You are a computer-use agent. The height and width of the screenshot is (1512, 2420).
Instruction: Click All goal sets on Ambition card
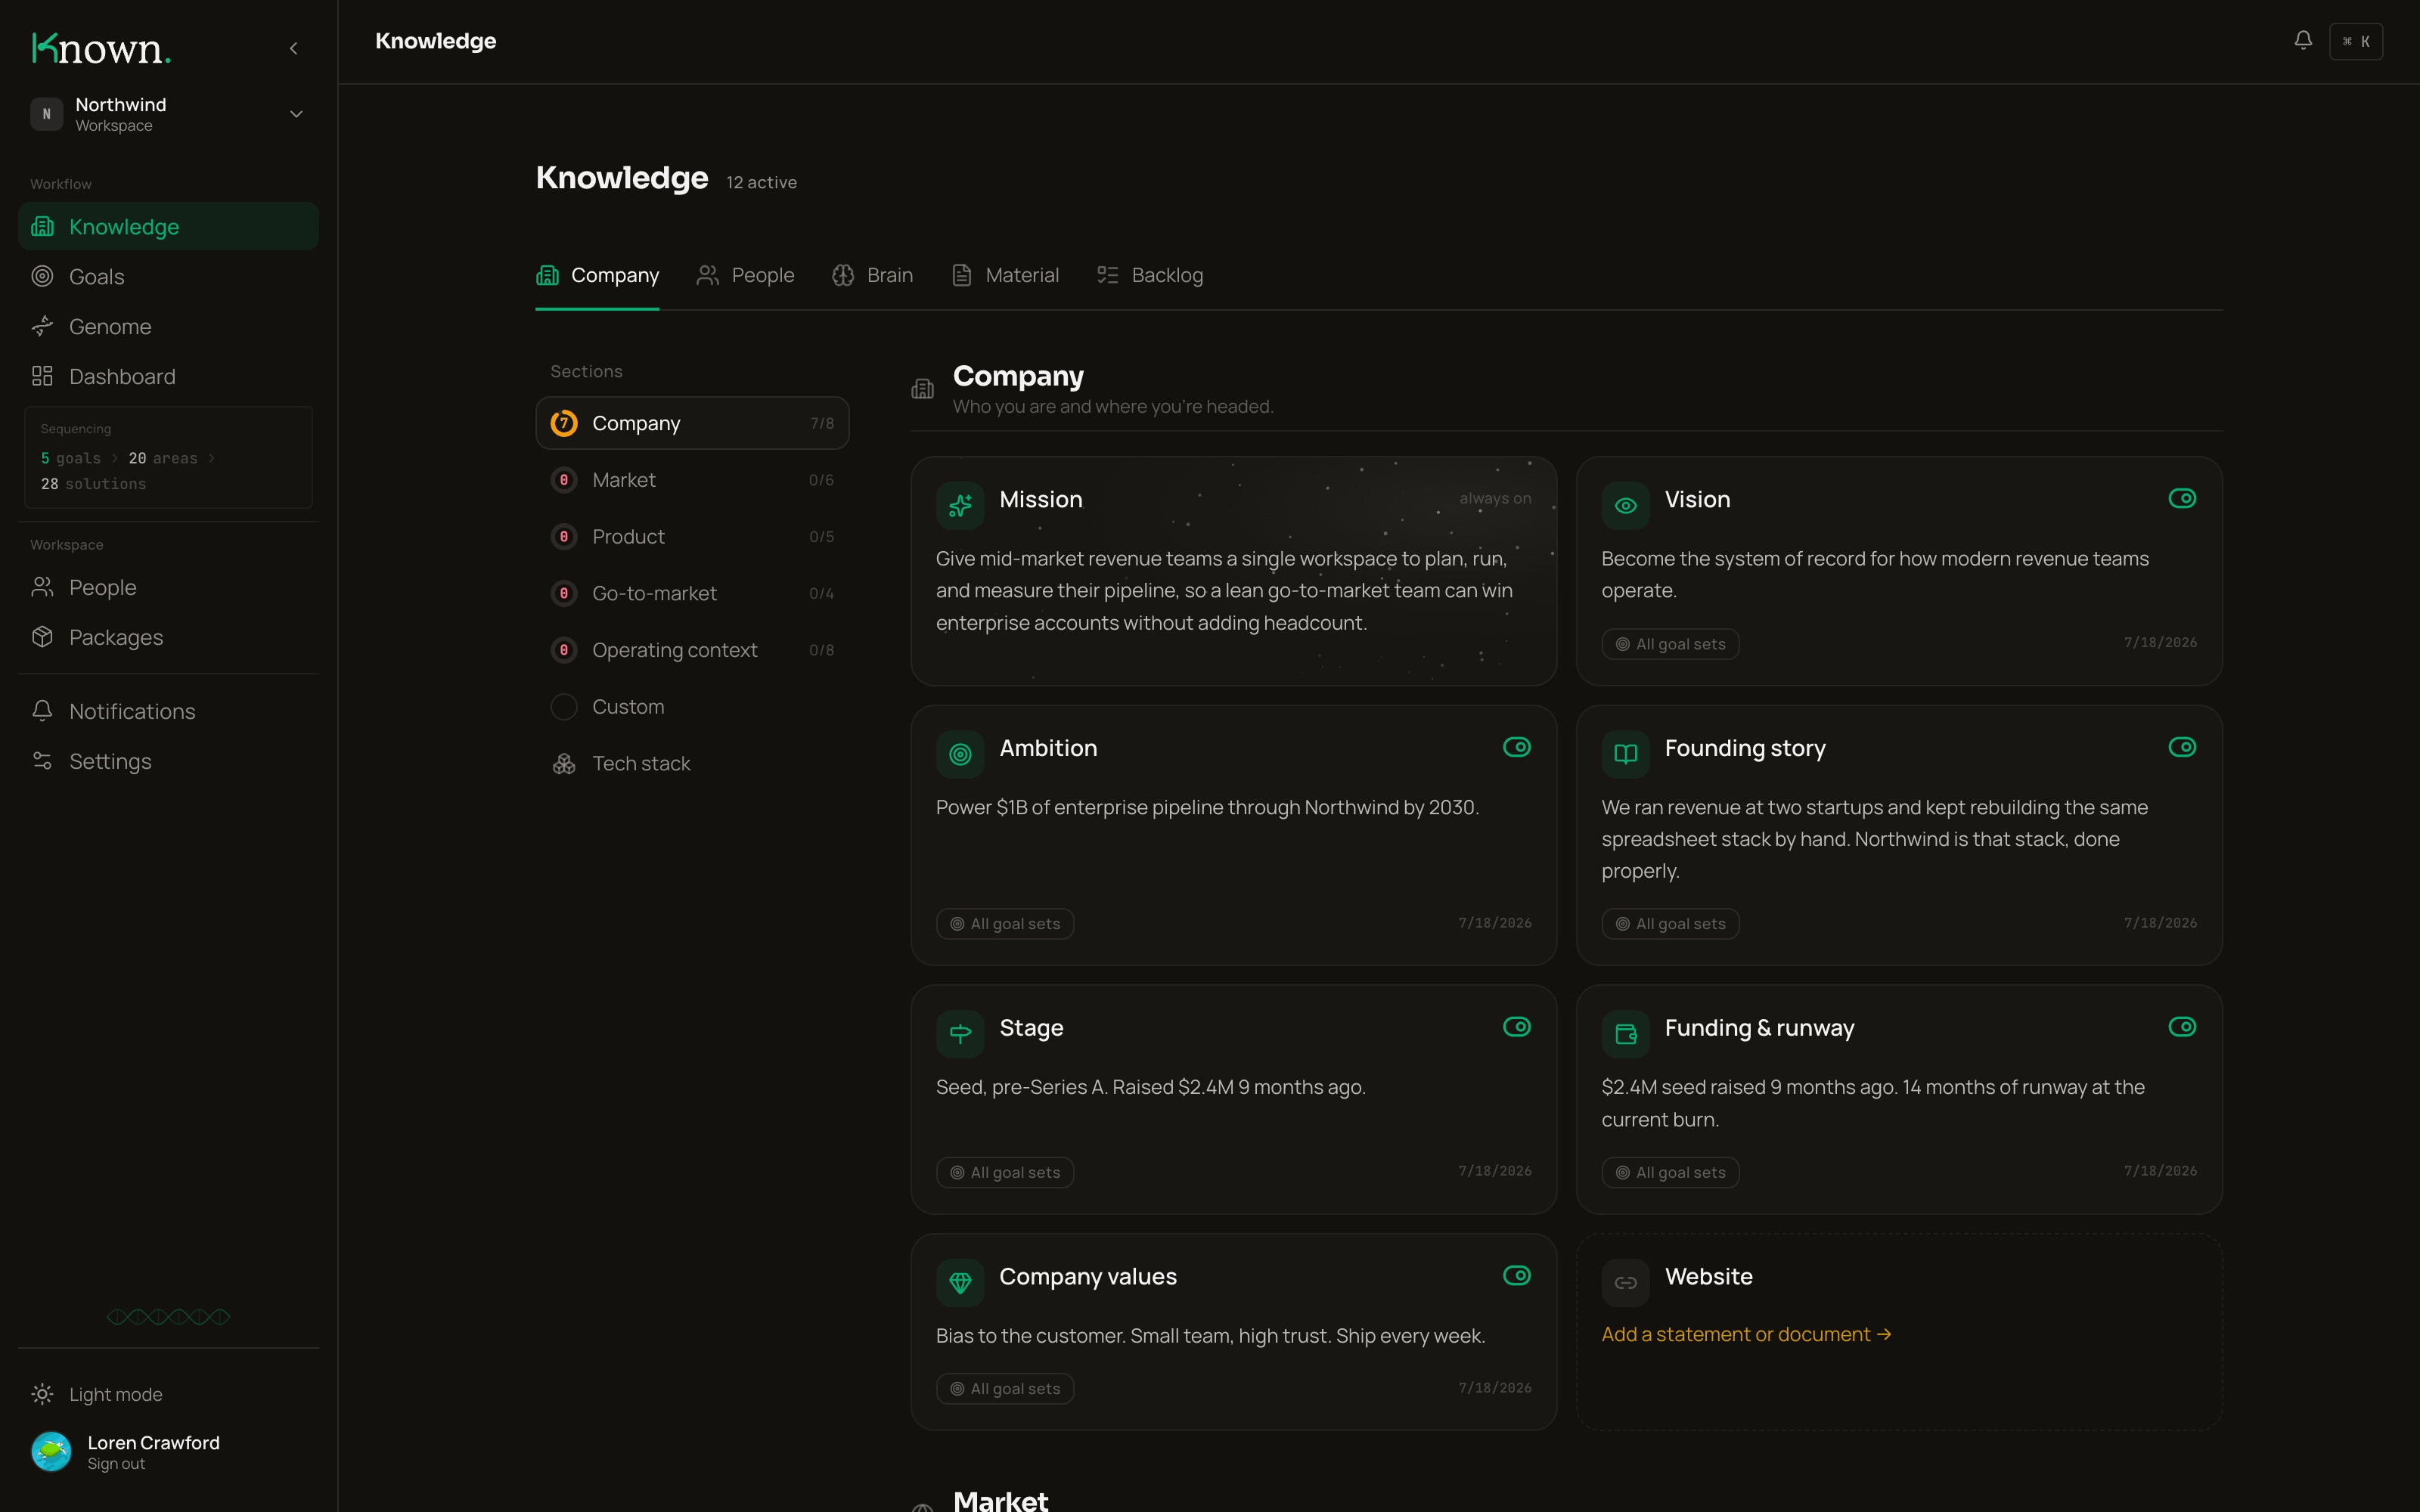pyautogui.click(x=1005, y=924)
